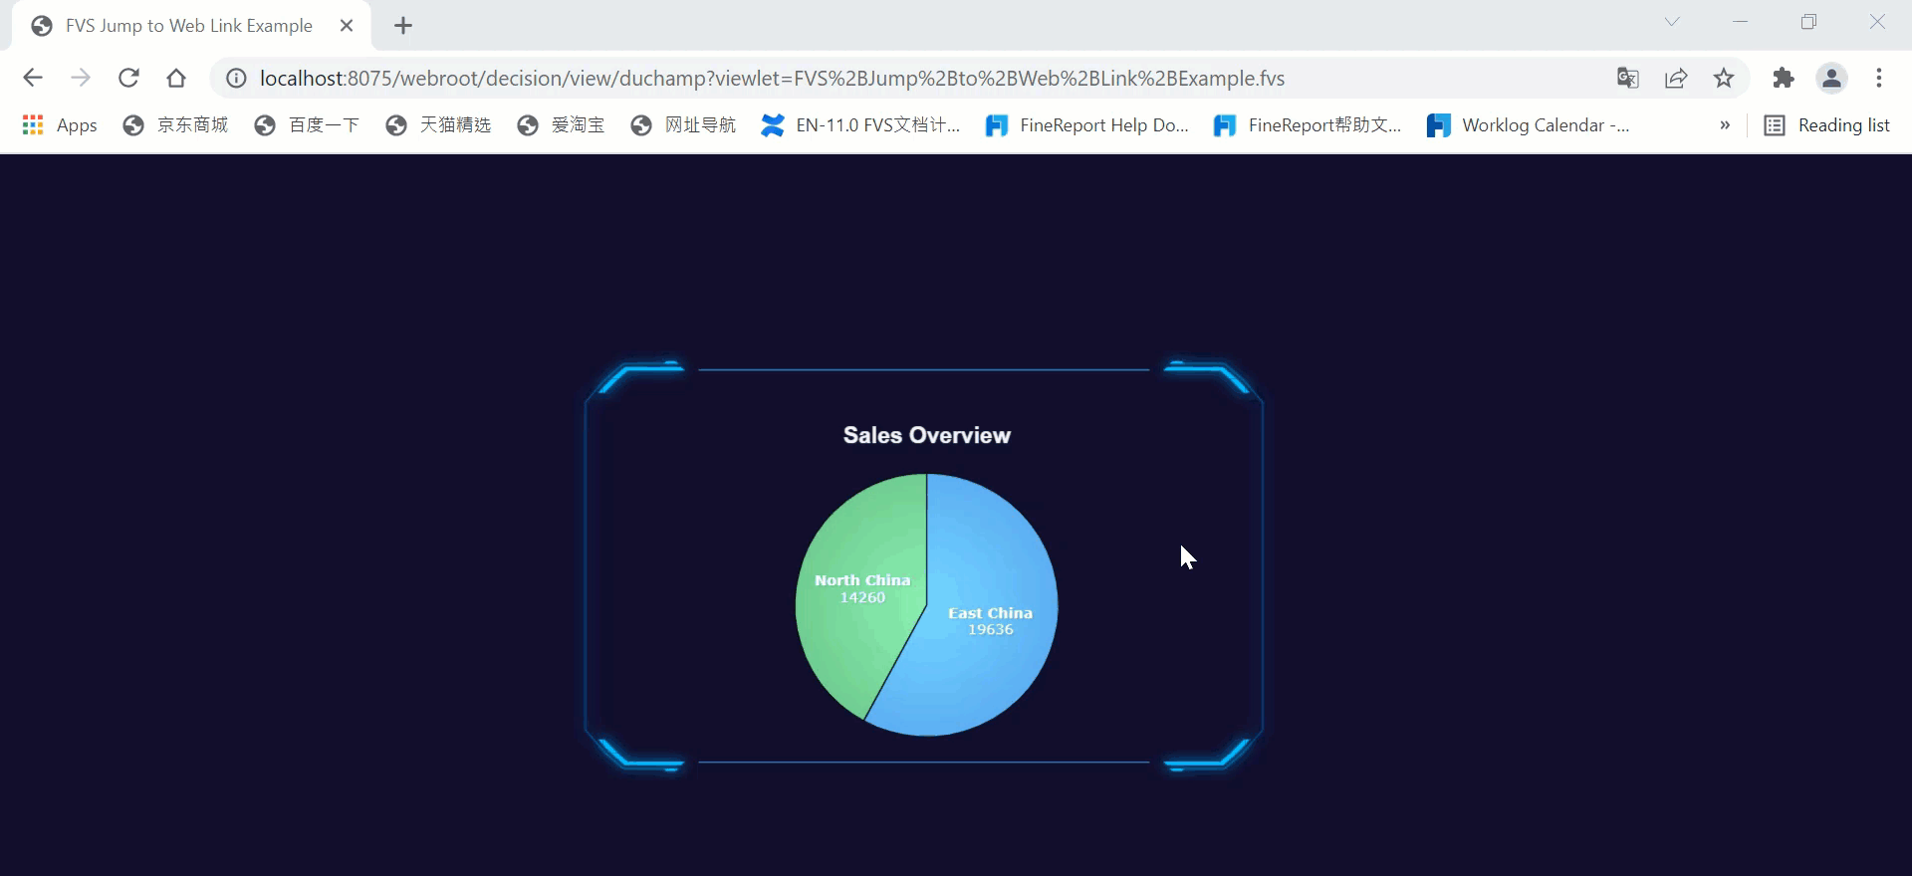
Task: Select the FVS Jump to Web Link Example tab
Action: click(189, 26)
